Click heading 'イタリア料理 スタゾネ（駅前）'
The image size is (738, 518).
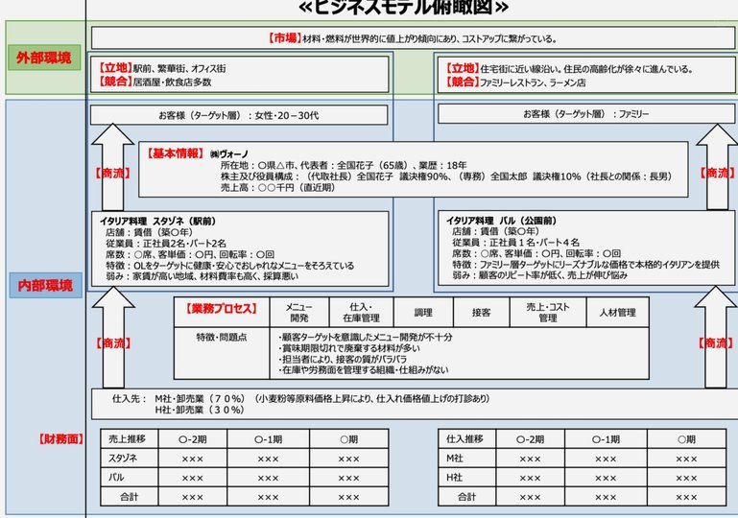[157, 222]
